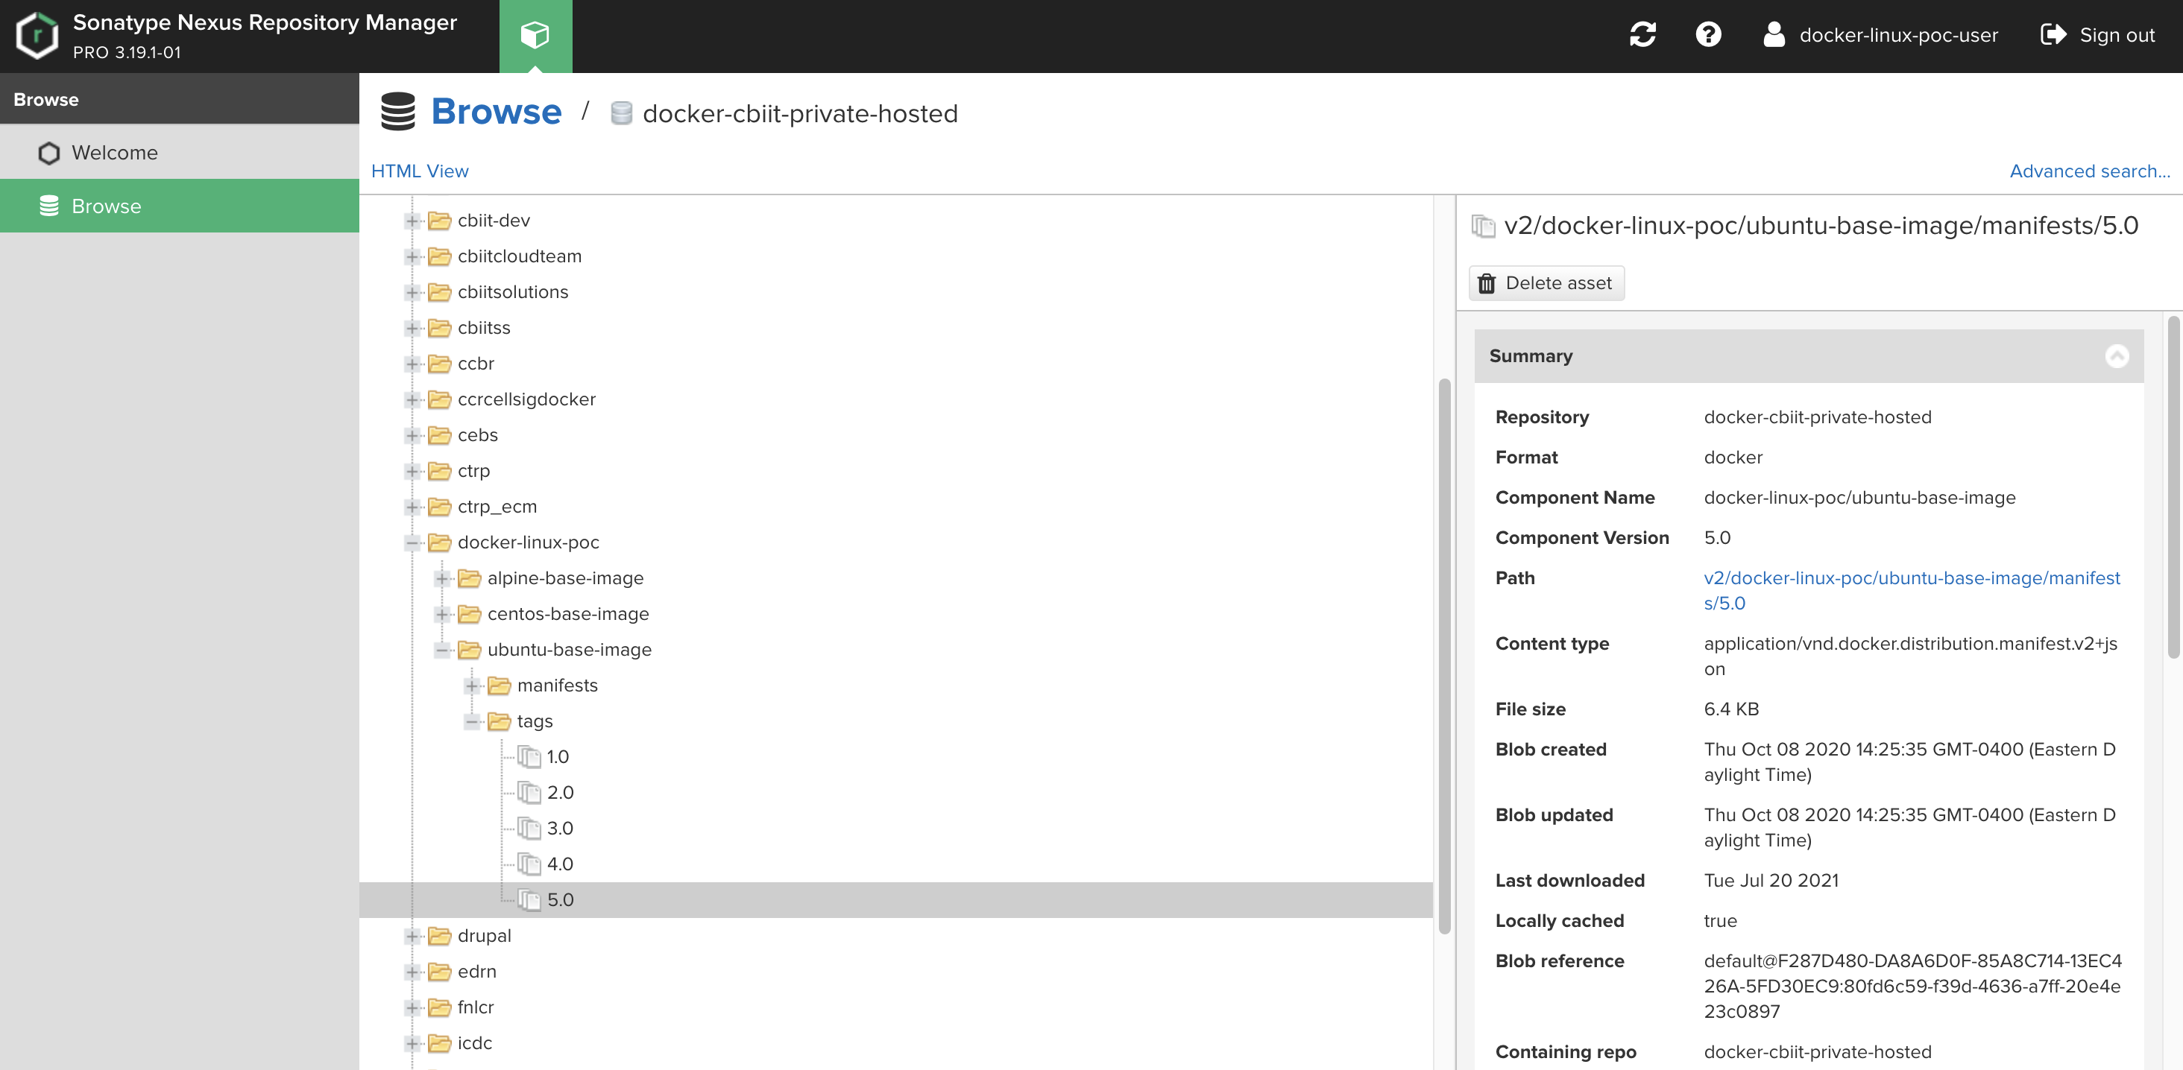Select tag 3.0 under ubuntu-base-image tags
Viewport: 2183px width, 1070px height.
(x=559, y=828)
